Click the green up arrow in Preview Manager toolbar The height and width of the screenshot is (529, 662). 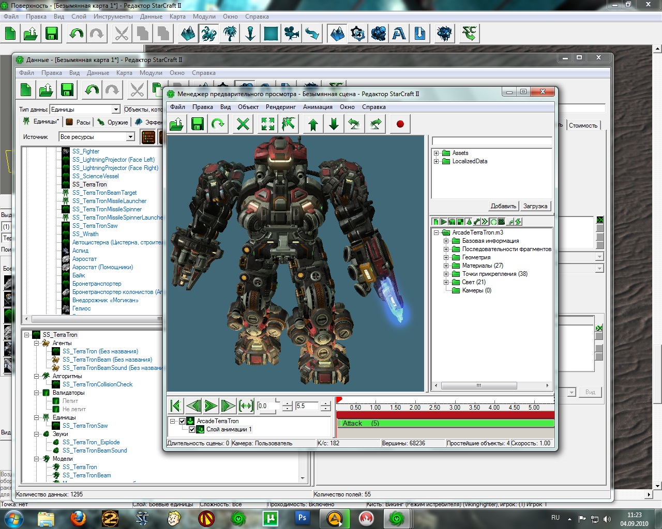click(x=313, y=124)
